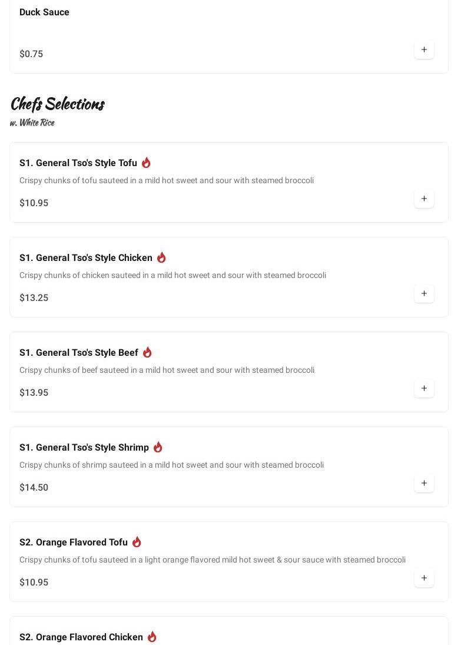The height and width of the screenshot is (645, 458).
Task: Open S1. General Tso's Style Tofu item
Action: coord(78,163)
